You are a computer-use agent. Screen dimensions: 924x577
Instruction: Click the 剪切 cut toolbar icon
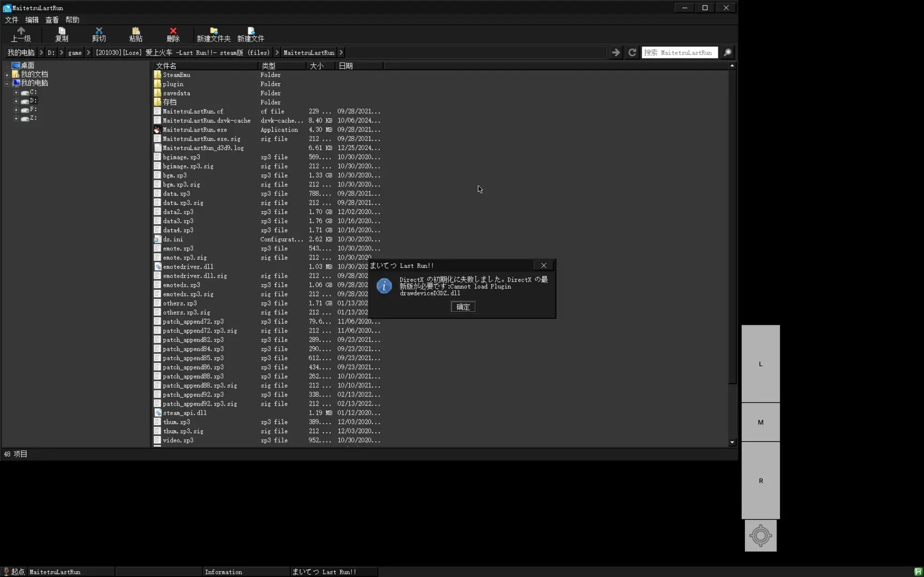[99, 34]
